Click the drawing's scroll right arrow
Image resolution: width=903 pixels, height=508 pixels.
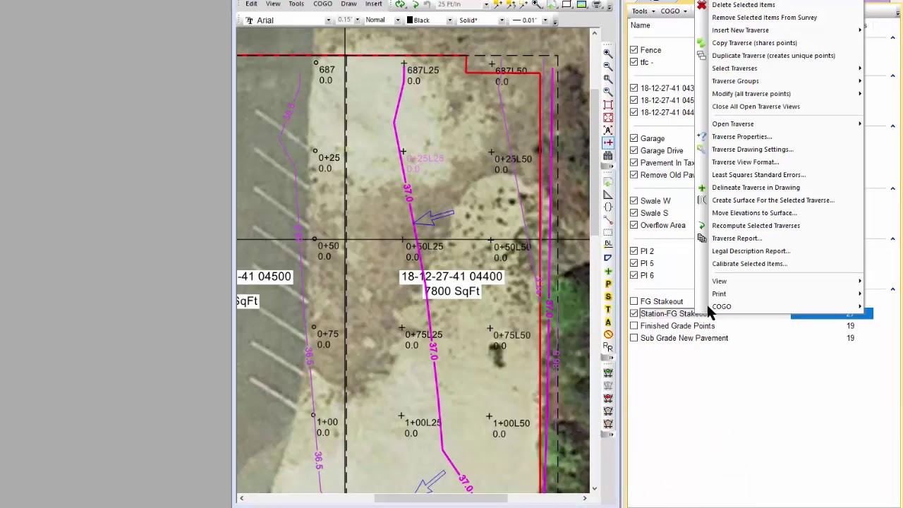pos(584,499)
